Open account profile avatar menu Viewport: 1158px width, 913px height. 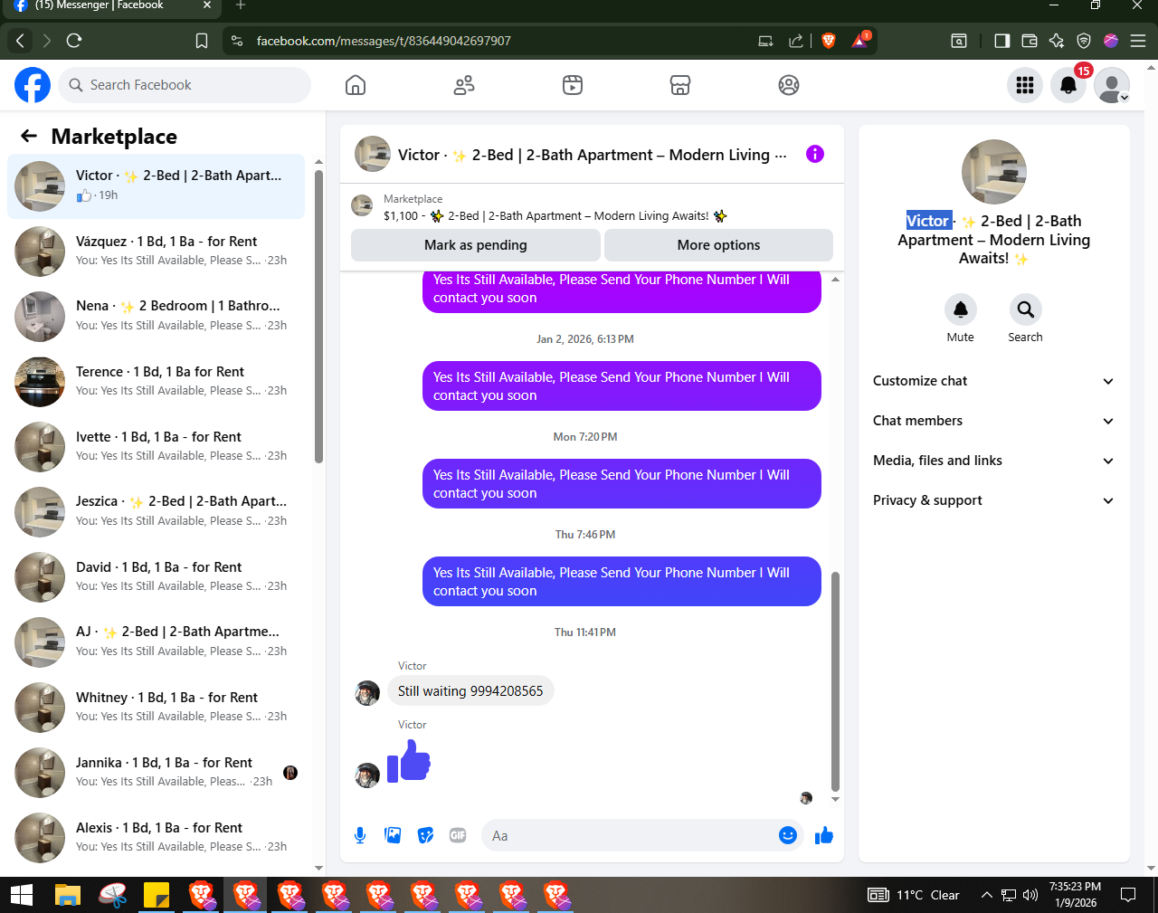click(x=1112, y=85)
